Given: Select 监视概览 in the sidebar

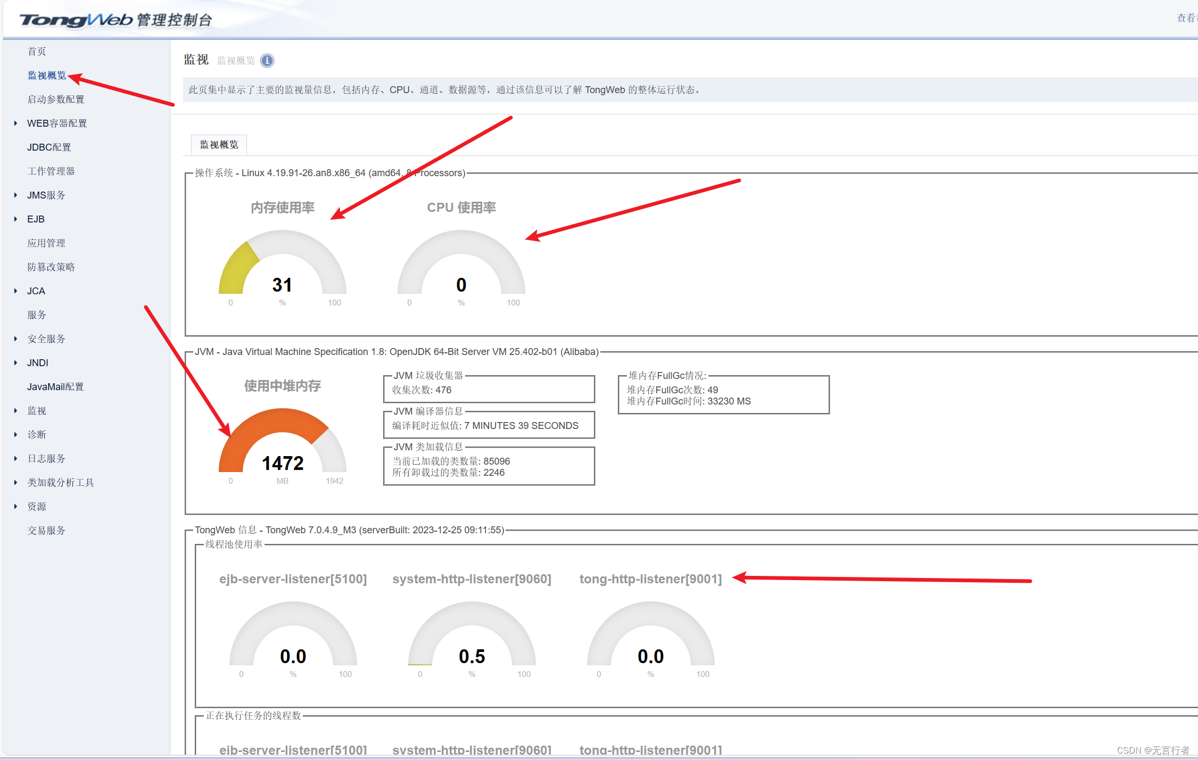Looking at the screenshot, I should (x=47, y=76).
